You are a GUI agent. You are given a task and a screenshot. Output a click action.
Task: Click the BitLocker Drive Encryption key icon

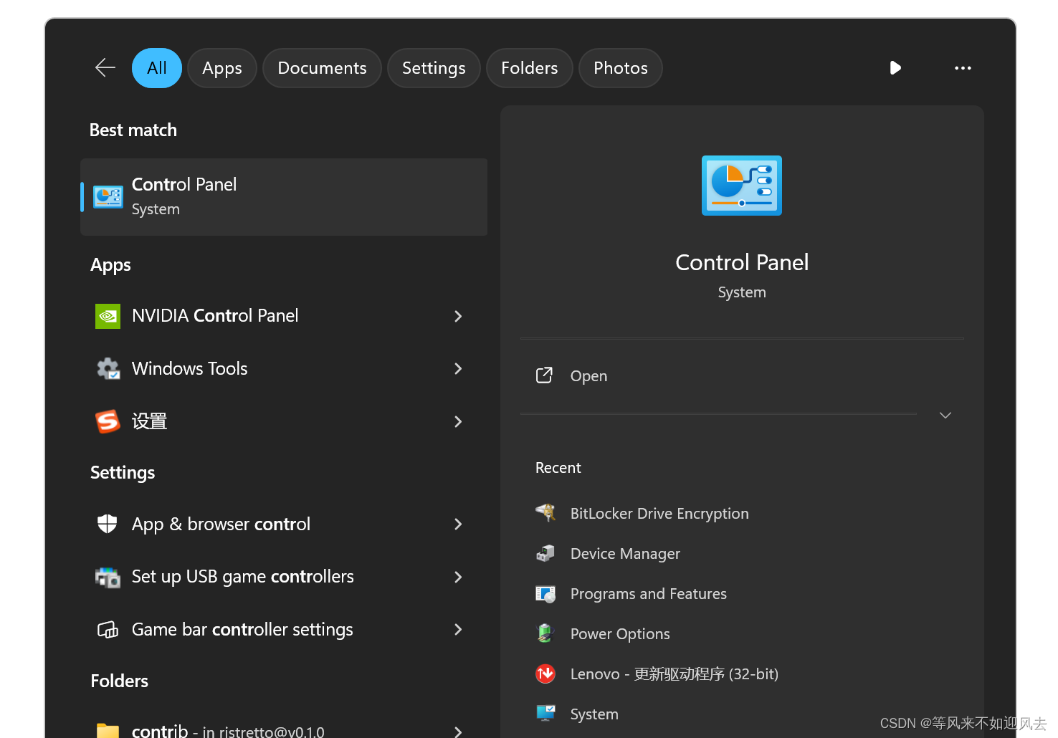tap(545, 513)
